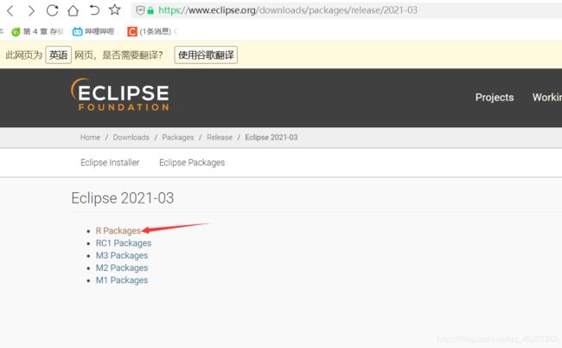Click the Eclipse Foundation logo
Image resolution: width=562 pixels, height=348 pixels.
(x=119, y=94)
